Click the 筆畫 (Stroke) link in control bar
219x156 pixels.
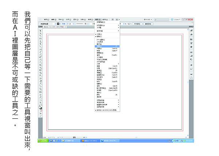tap(64, 24)
